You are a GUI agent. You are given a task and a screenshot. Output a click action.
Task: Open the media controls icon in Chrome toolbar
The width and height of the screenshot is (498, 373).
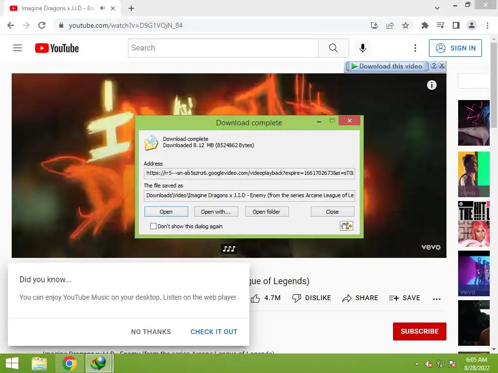click(440, 25)
